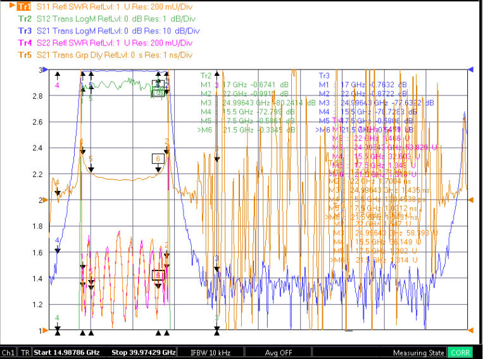483x359 pixels.
Task: Click Tr2 readout M3 24.99643 GHz -80.2414 dB
Action: (258, 103)
